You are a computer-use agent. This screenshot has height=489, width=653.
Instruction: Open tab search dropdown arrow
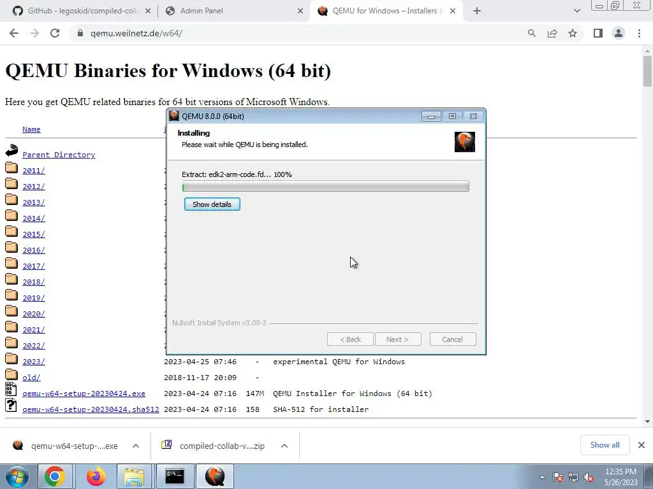576,11
